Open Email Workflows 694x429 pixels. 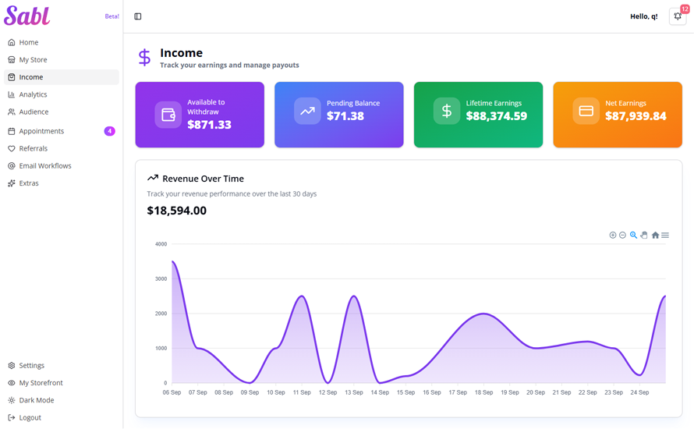[x=45, y=165]
